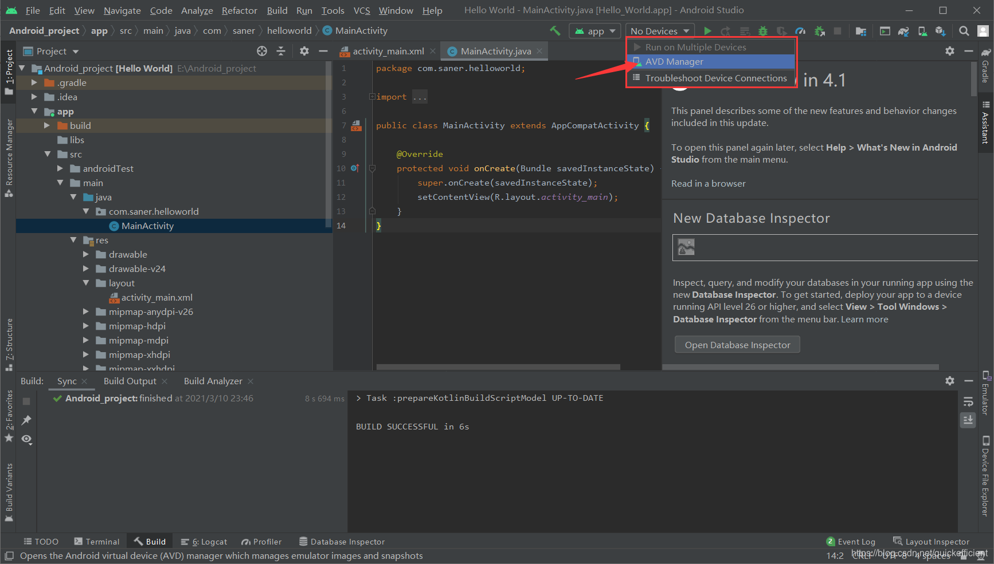Select Troubleshoot Device Connections
Screen dimensions: 994x564
click(x=711, y=78)
